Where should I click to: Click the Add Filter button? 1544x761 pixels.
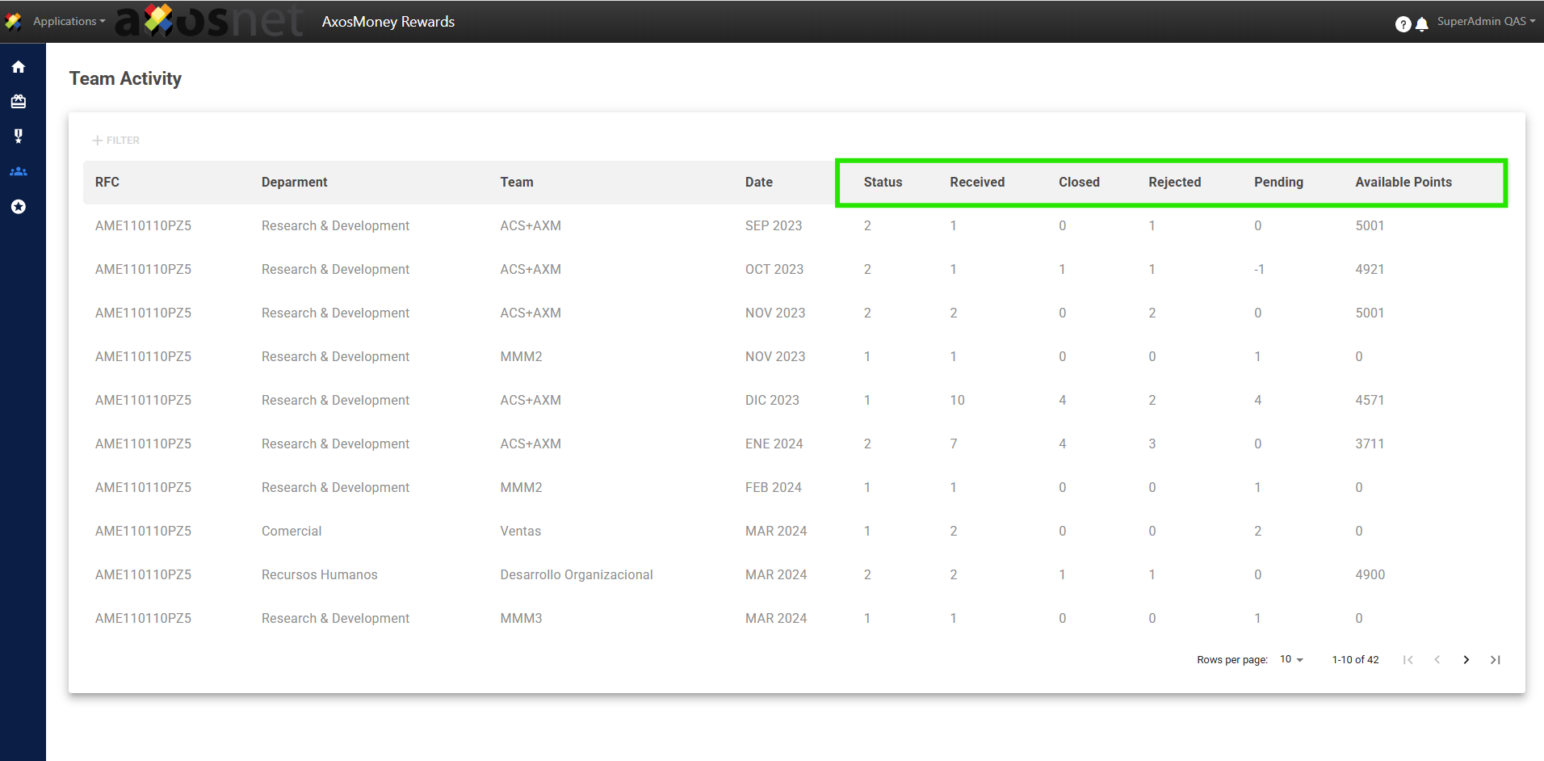tap(116, 141)
